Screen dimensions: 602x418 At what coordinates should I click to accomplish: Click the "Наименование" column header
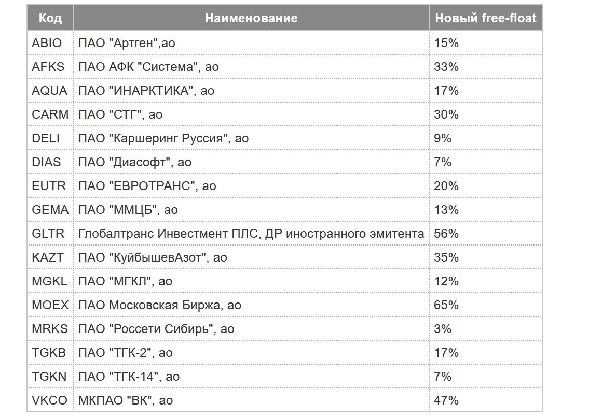(251, 18)
